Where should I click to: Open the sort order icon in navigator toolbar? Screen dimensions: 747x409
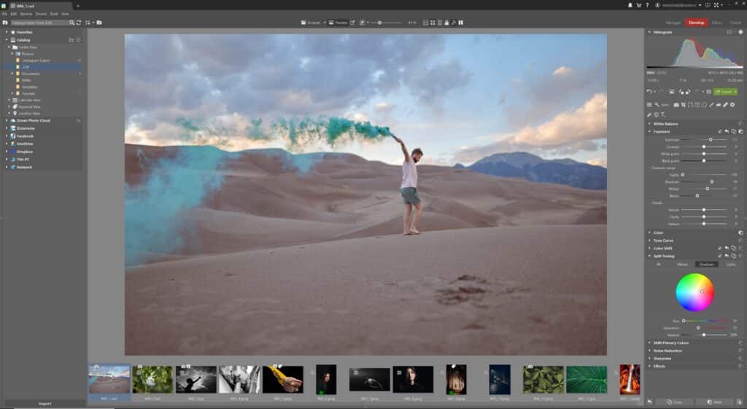pyautogui.click(x=88, y=23)
